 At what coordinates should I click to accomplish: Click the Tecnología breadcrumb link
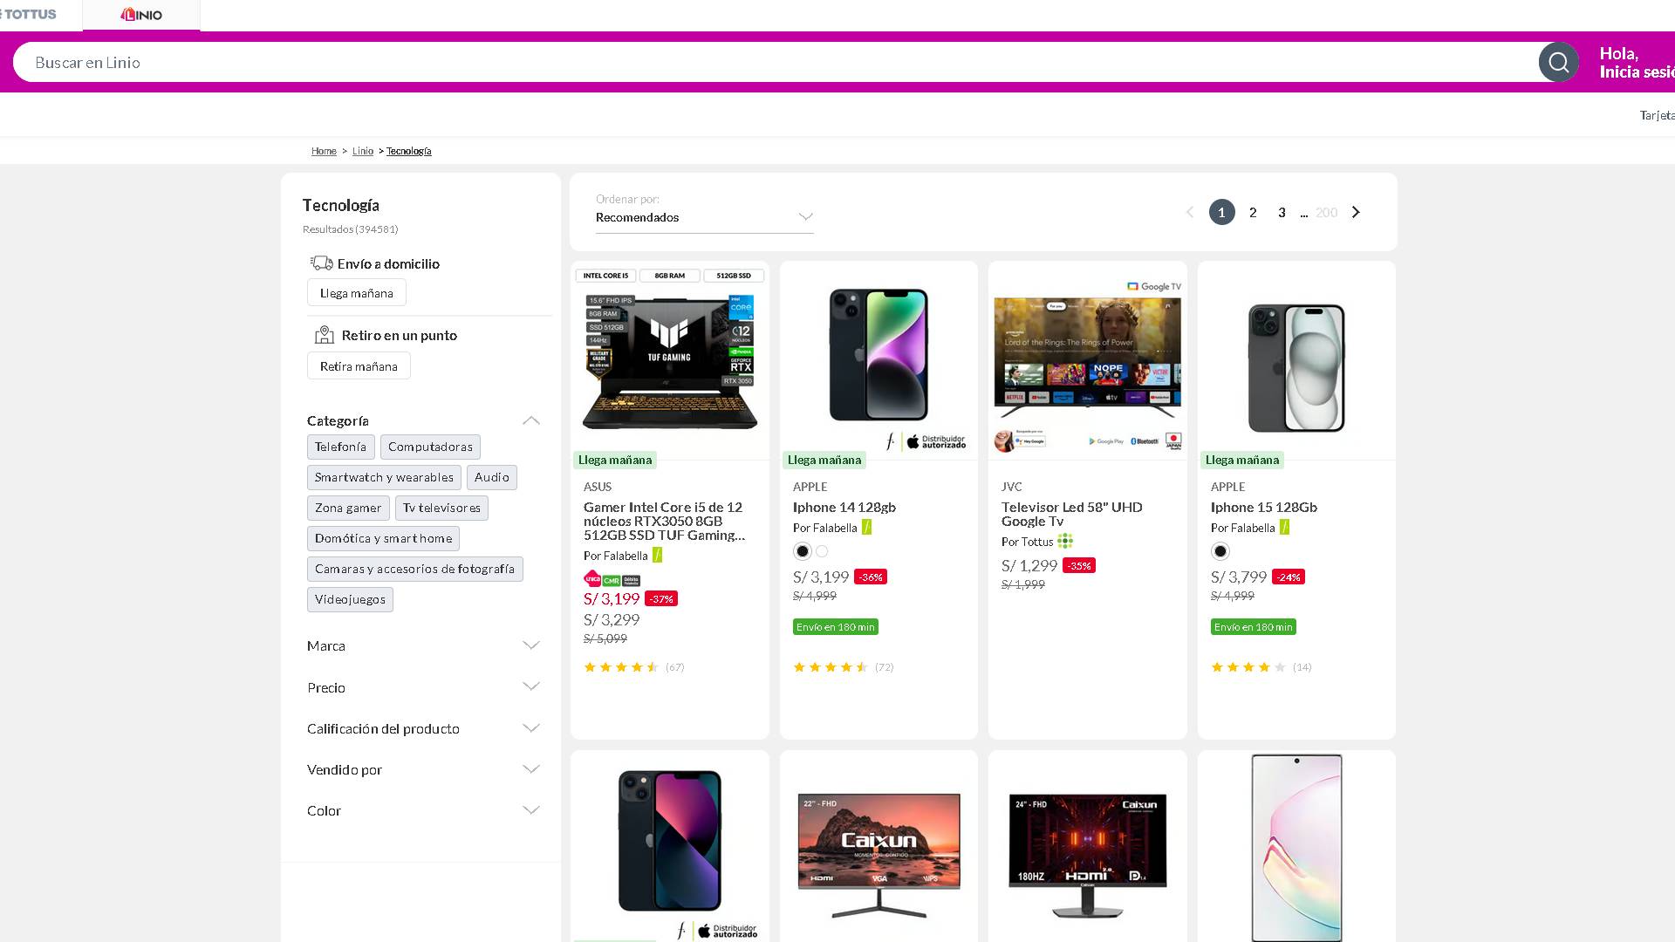coord(409,151)
